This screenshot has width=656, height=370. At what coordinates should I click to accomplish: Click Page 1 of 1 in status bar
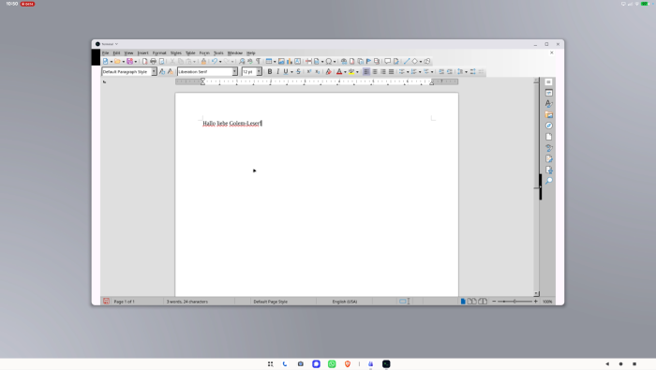[x=125, y=302]
